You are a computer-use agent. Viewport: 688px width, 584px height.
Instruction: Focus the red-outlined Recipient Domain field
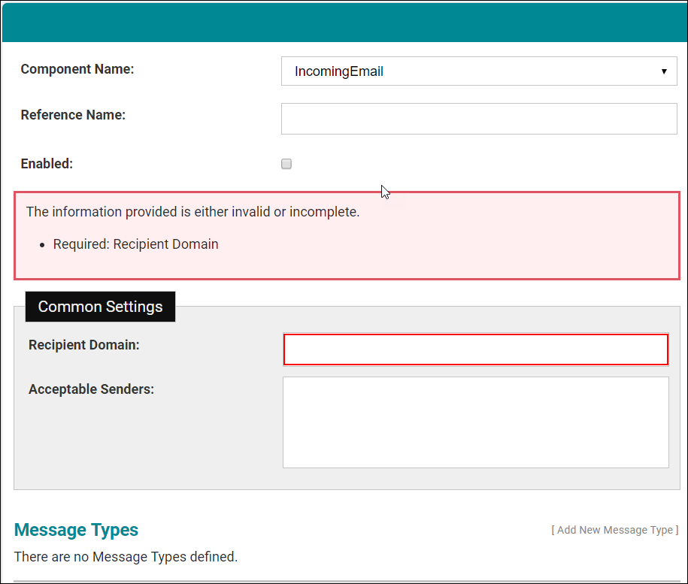[475, 349]
